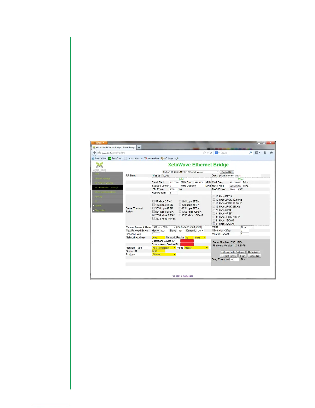The width and height of the screenshot is (315, 408).
Task: Uncheck the 2651 kbps 8PSK rate
Action: click(x=153, y=215)
